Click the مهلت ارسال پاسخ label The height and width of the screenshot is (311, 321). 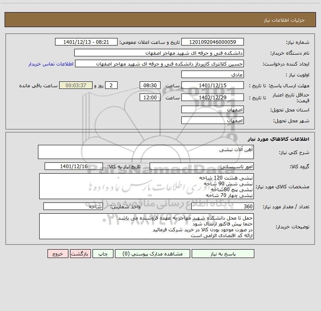coord(289,86)
